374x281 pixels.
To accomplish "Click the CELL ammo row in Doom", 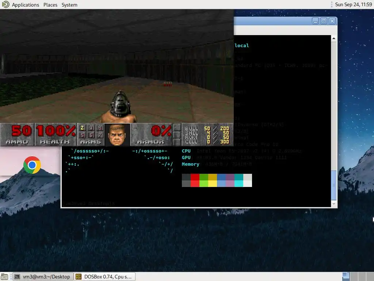I will (207, 142).
